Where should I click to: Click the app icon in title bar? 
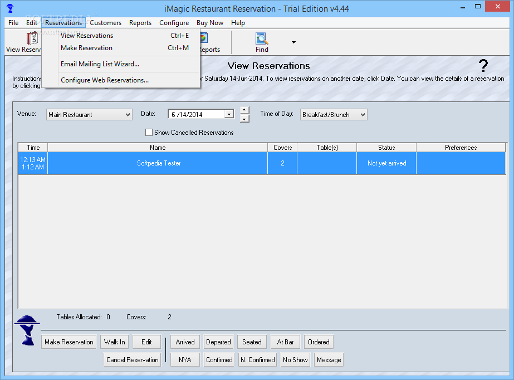point(10,8)
